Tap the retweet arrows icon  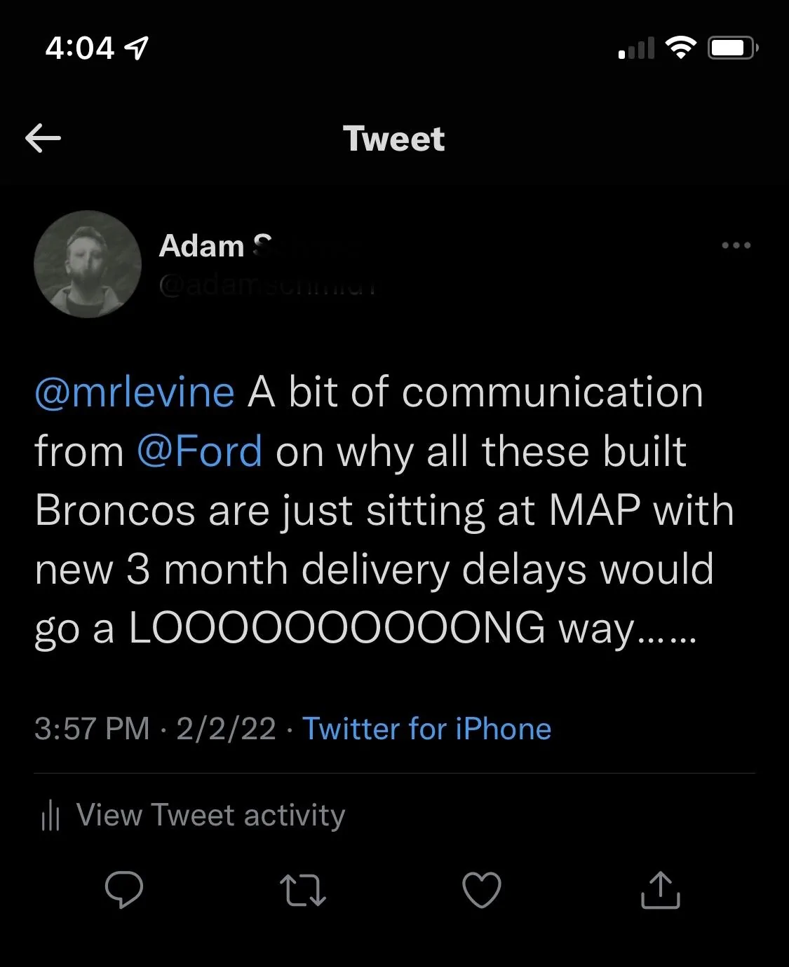302,890
